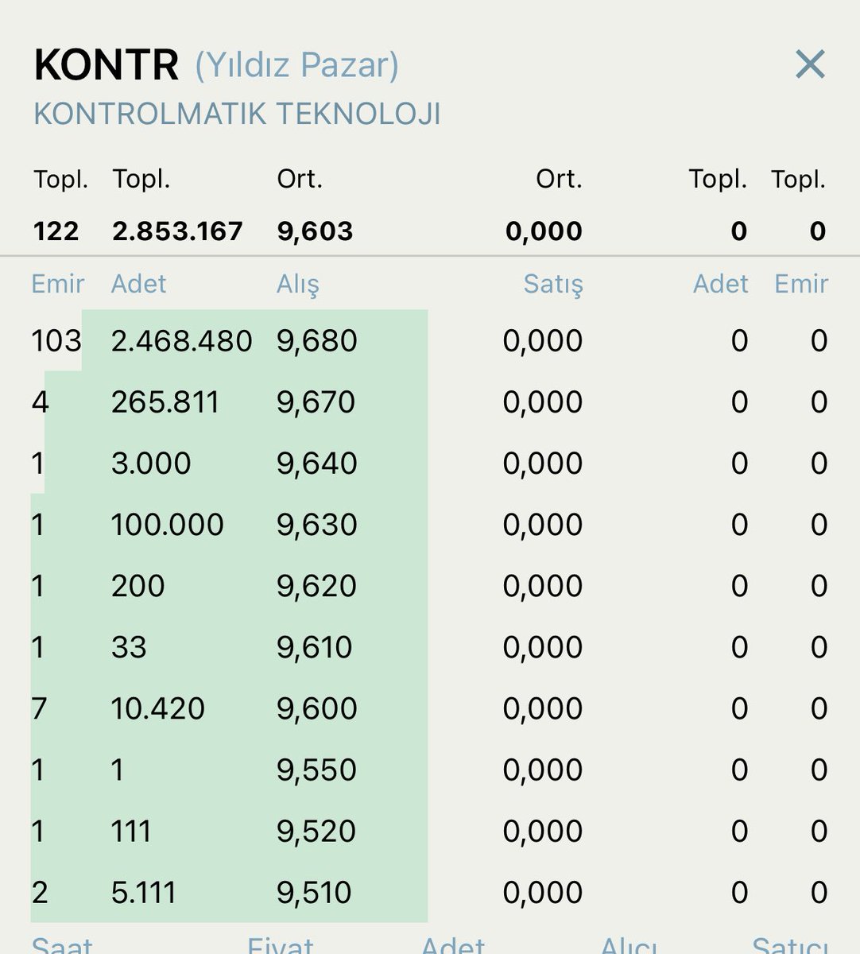Select bid price 9,680

(x=317, y=341)
